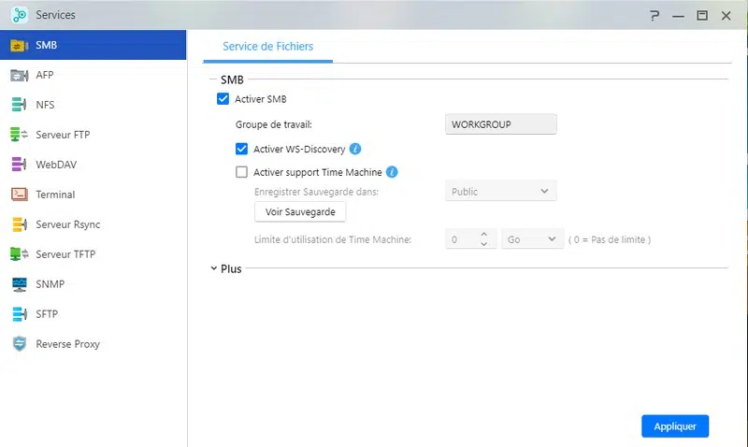This screenshot has width=748, height=447.
Task: Click the SNMP monitor icon
Action: pos(20,284)
